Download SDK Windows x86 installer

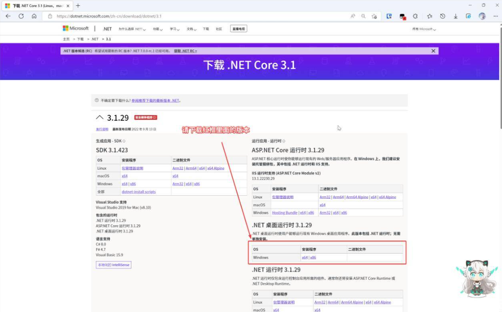pyautogui.click(x=133, y=184)
